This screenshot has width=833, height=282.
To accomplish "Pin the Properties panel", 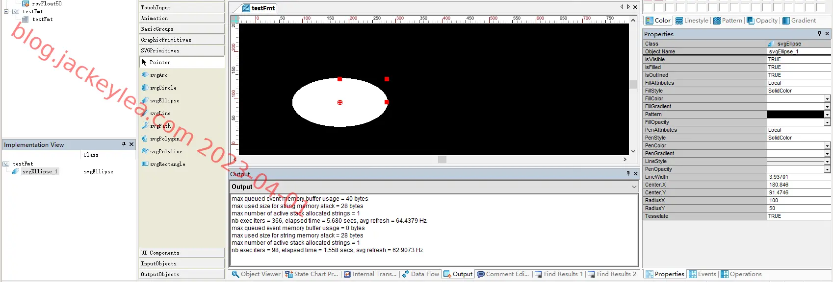I will click(x=819, y=33).
